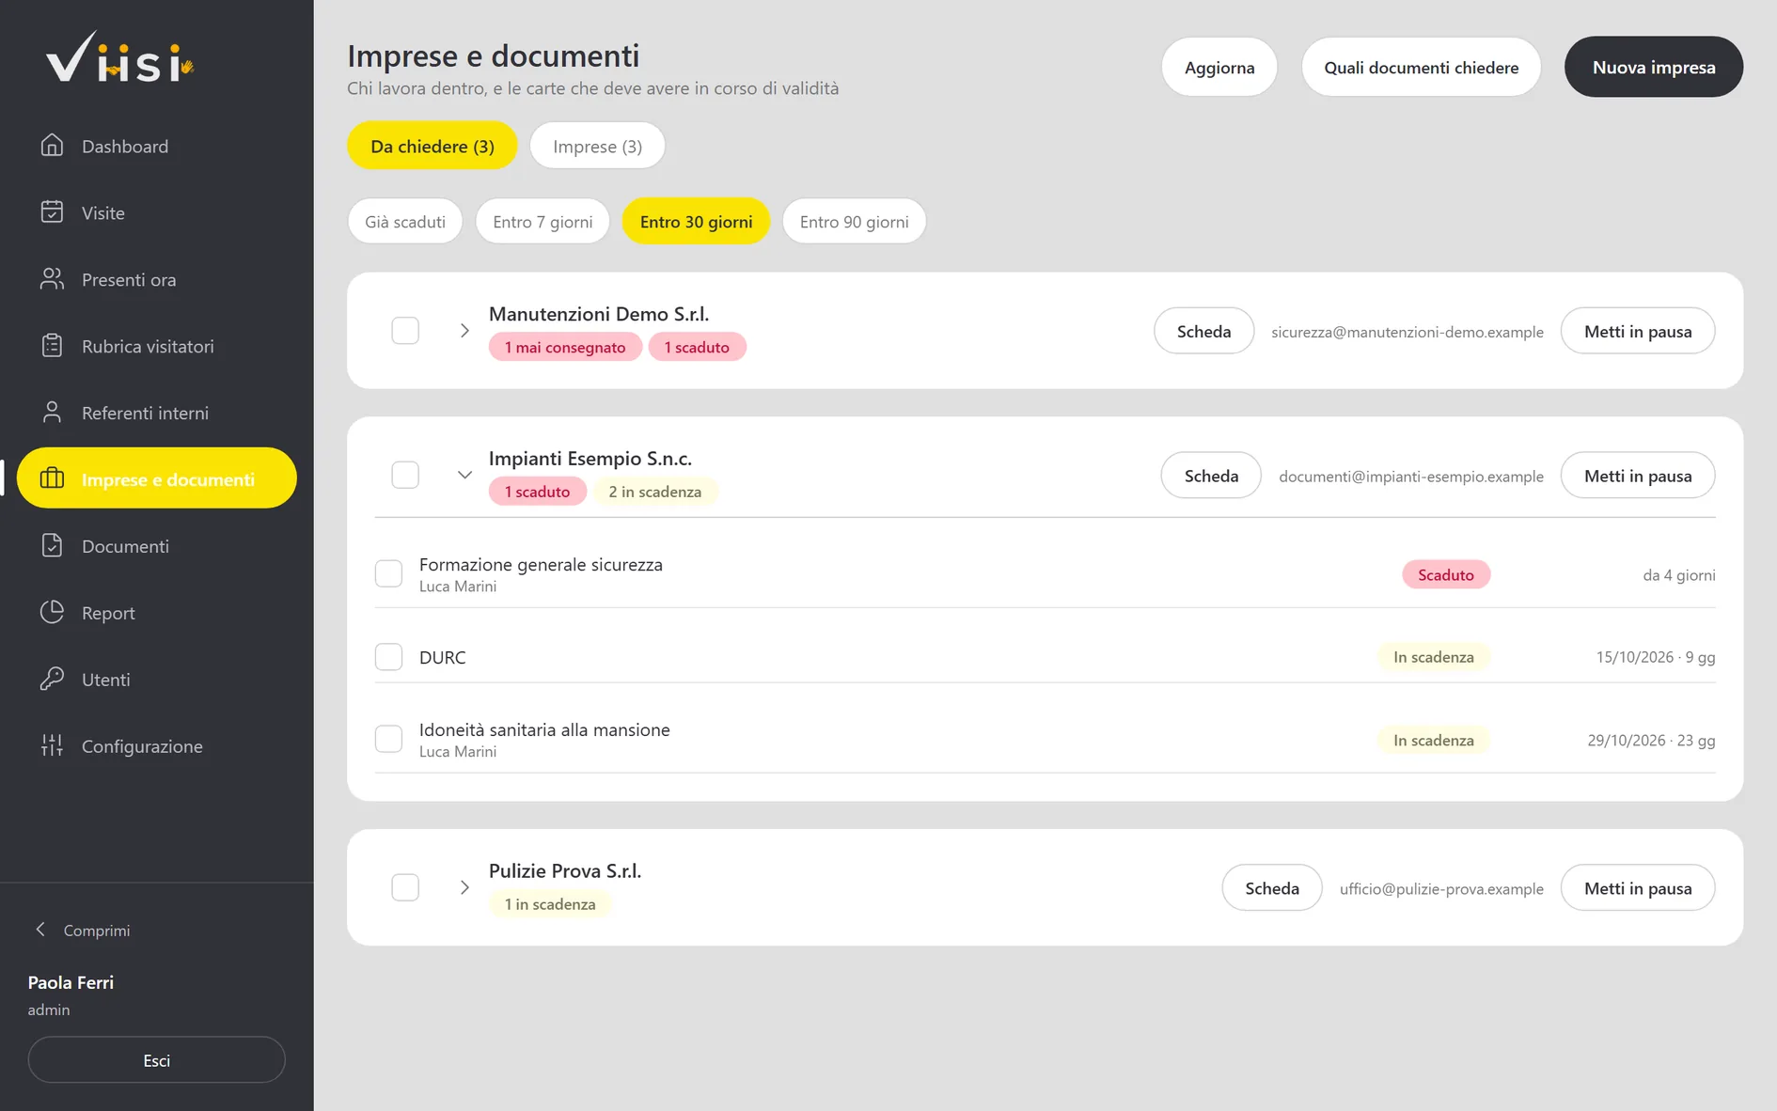The width and height of the screenshot is (1777, 1111).
Task: Tick the Manutenzioni Demo S.r.l. checkbox
Action: [405, 331]
